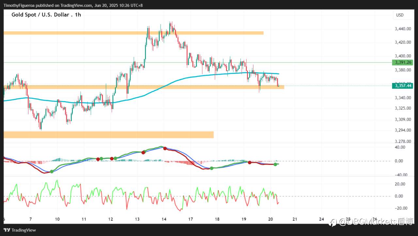The height and width of the screenshot is (236, 418).
Task: Click the green MACD dot near date 18
Action: (212, 168)
